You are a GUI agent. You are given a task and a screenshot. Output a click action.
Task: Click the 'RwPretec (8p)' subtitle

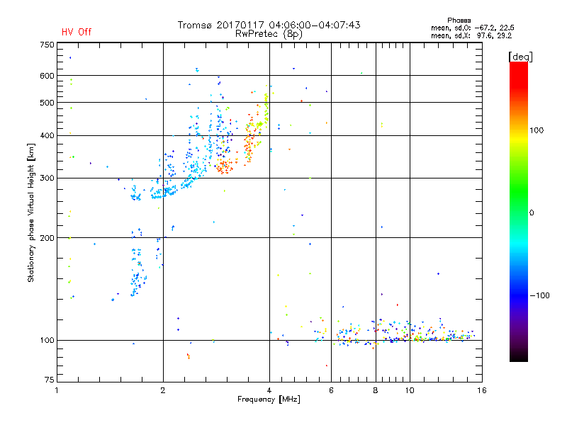269,34
